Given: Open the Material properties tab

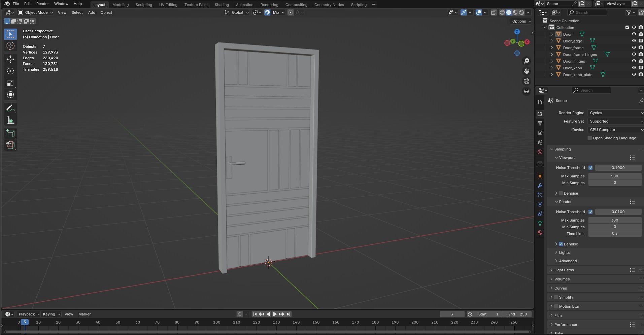Looking at the screenshot, I should click(540, 233).
